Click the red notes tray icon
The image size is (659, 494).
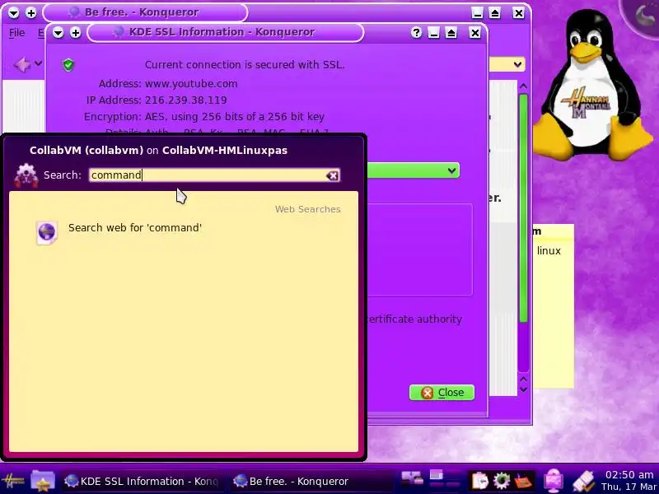tap(523, 481)
